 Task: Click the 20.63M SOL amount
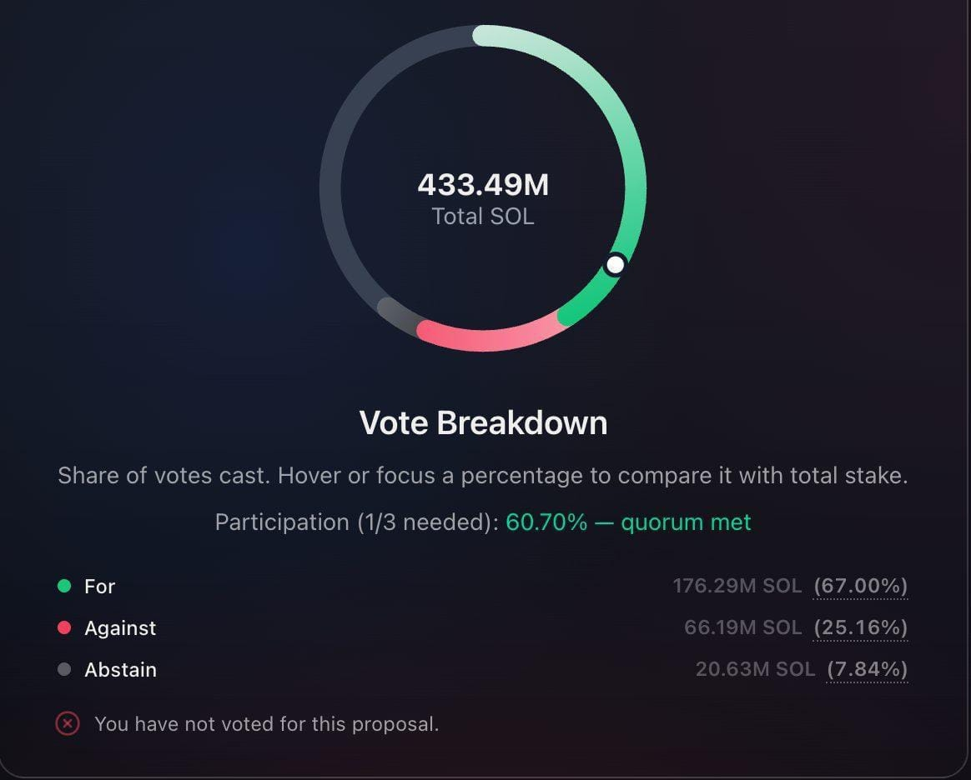pyautogui.click(x=756, y=669)
